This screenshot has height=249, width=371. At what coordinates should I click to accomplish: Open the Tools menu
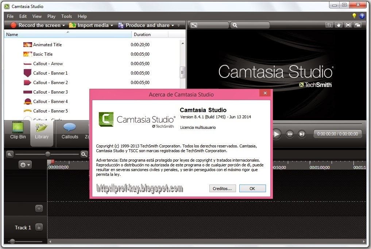click(66, 16)
